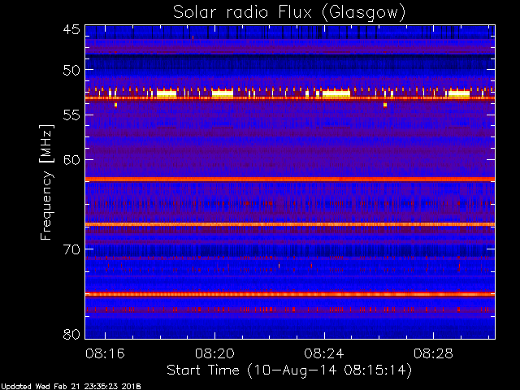520x390 pixels.
Task: Click the 45 MHz axis tick label
Action: pyautogui.click(x=71, y=30)
